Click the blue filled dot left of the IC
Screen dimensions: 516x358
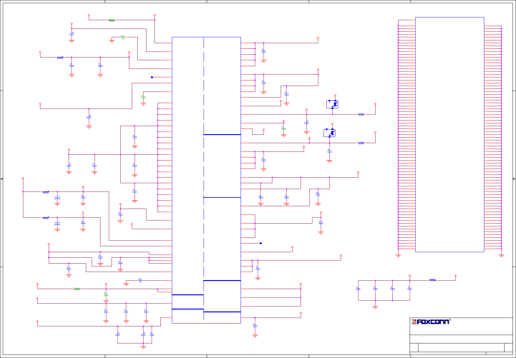pyautogui.click(x=152, y=77)
